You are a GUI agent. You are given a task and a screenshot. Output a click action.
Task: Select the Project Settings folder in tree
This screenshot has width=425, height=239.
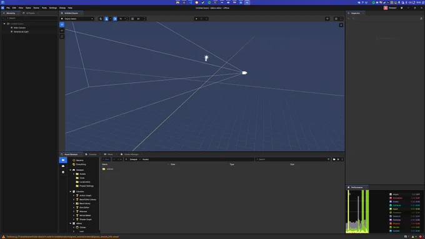86,186
